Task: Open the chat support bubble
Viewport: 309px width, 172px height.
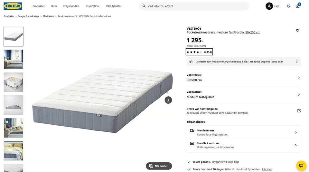Action: click(301, 166)
